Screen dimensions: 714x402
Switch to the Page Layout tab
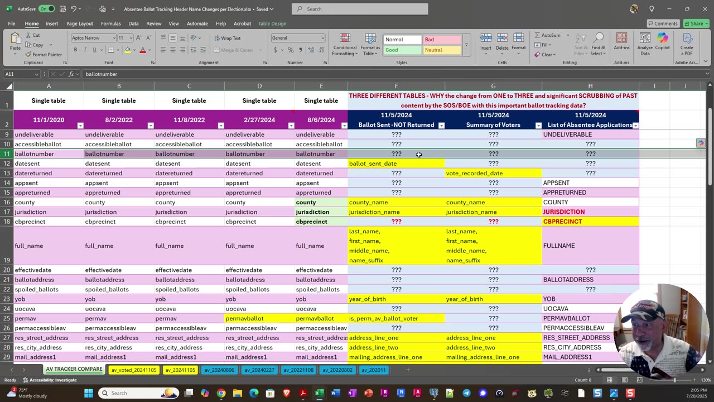[x=80, y=23]
